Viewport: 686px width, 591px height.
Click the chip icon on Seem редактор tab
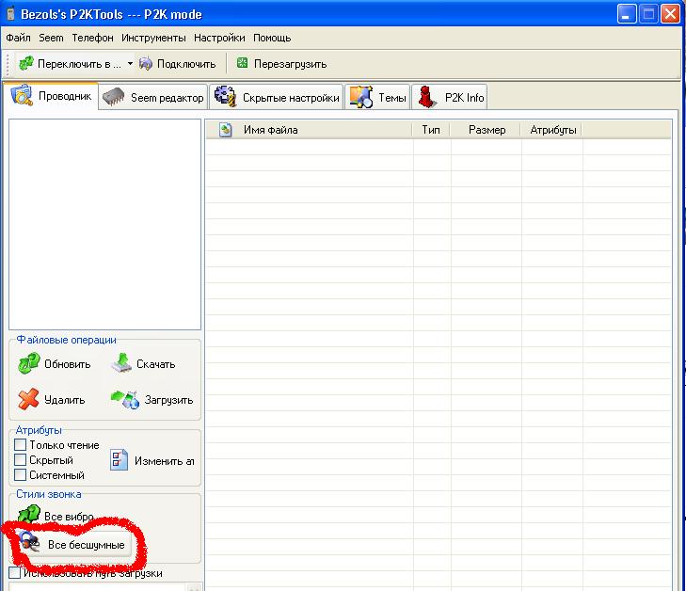[113, 97]
